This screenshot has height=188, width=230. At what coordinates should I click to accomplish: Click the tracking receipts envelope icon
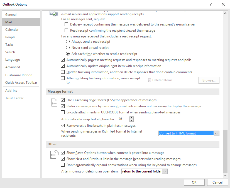[x=54, y=13]
